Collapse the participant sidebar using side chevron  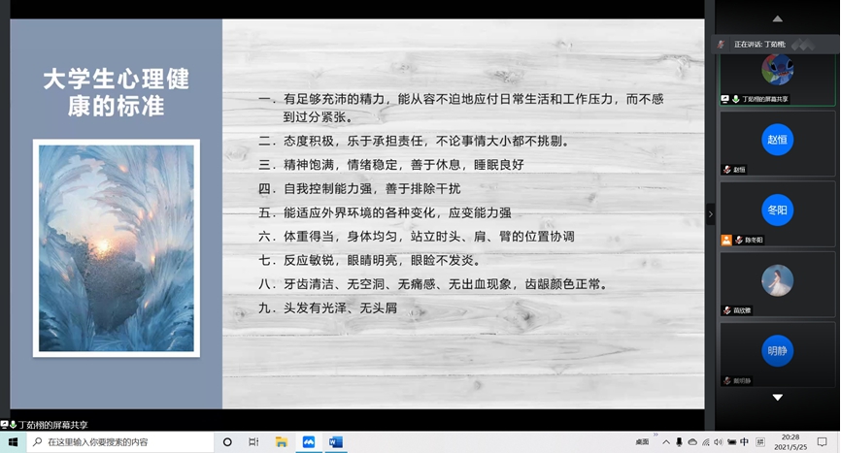pyautogui.click(x=710, y=213)
